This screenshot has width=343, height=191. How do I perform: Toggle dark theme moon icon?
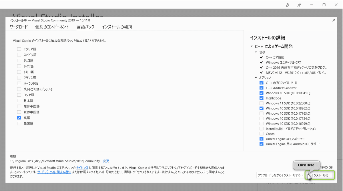tap(287, 5)
